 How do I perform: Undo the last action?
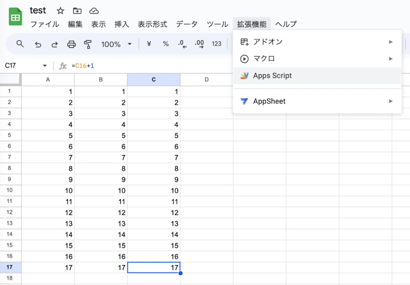tap(38, 44)
